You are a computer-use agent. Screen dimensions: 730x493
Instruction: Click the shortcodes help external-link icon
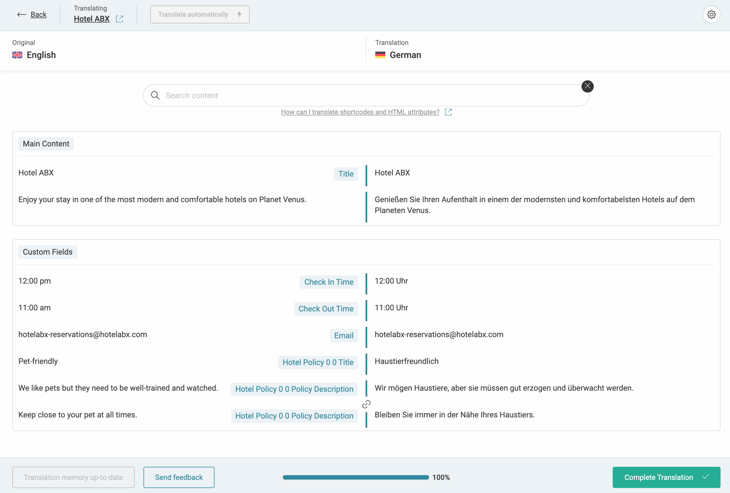448,112
